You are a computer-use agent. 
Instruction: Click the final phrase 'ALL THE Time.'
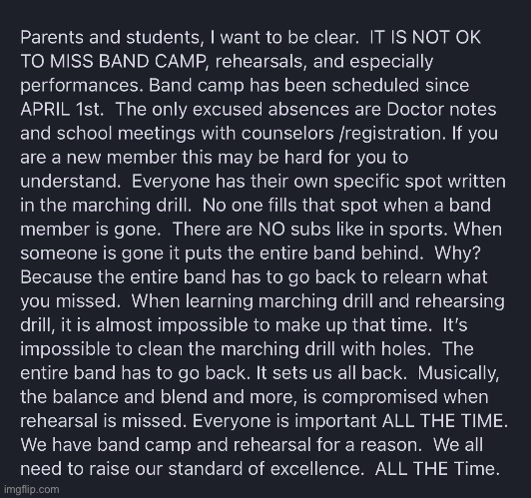[x=437, y=469]
